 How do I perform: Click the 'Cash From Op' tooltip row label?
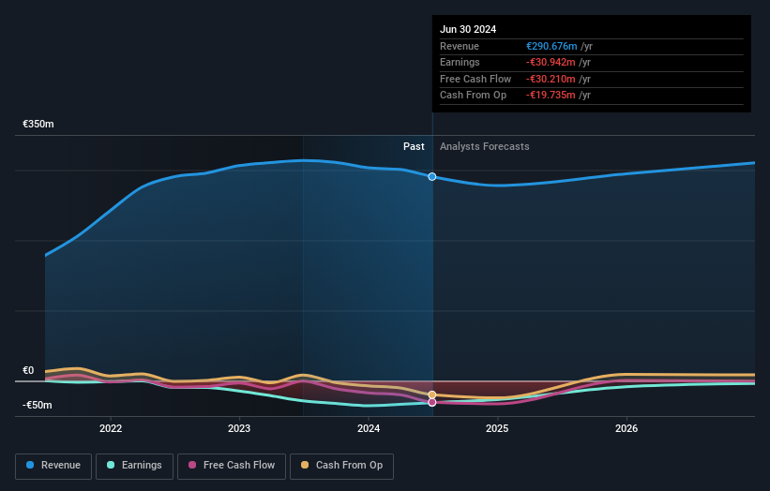click(x=473, y=96)
